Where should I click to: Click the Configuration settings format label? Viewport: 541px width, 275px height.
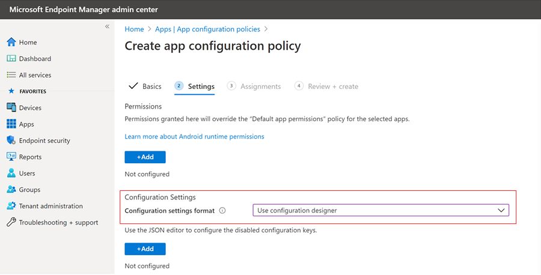pyautogui.click(x=170, y=211)
